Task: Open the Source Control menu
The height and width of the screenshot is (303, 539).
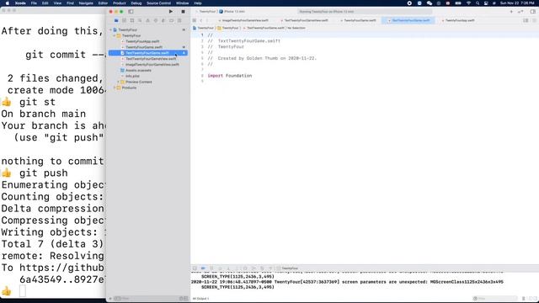Action: pyautogui.click(x=158, y=3)
